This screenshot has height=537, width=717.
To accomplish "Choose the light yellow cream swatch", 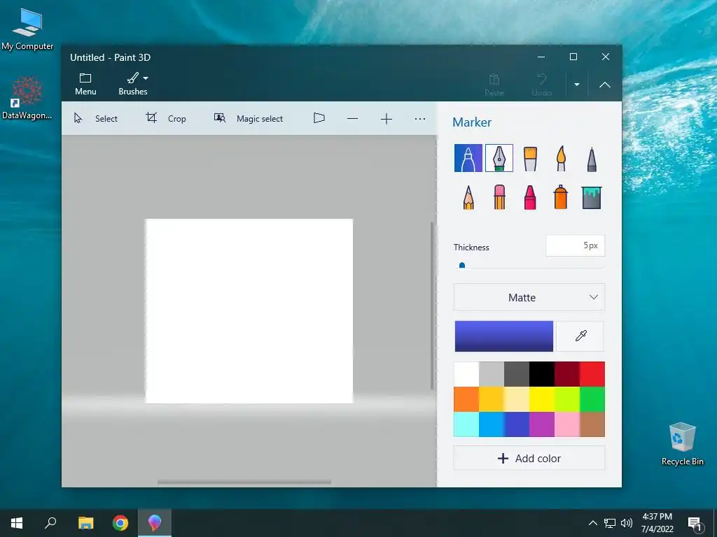I will point(517,399).
